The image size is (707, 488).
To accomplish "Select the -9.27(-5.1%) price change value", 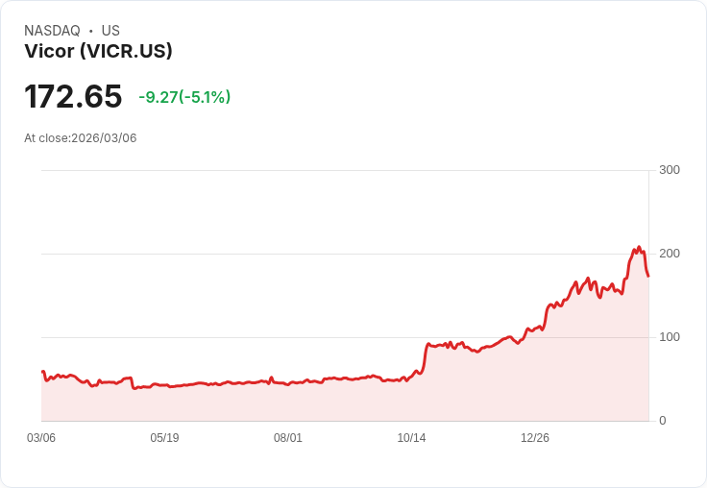I will [x=184, y=97].
